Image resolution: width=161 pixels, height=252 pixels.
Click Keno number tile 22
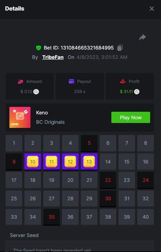click(x=108, y=180)
